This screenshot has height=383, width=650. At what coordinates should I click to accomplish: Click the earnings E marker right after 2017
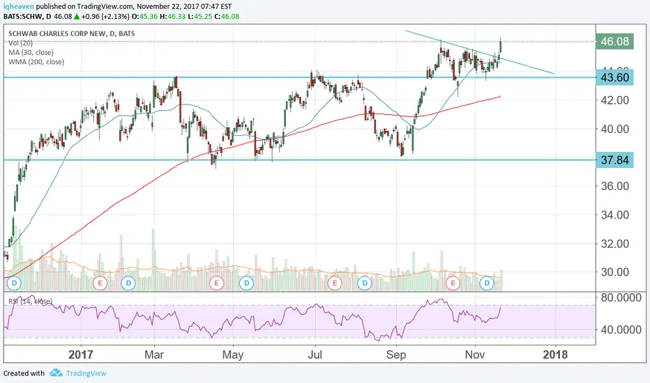[x=100, y=283]
